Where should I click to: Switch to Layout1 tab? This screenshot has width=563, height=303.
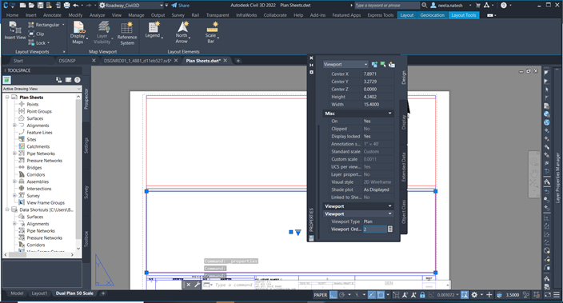tap(39, 293)
